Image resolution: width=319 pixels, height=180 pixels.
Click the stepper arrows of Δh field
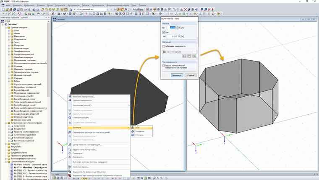(179, 36)
